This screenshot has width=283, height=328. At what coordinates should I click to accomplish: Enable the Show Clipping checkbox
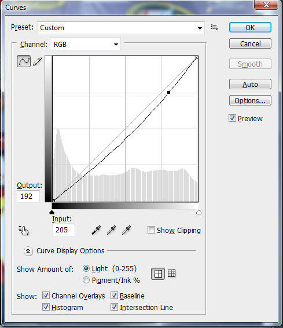[151, 229]
